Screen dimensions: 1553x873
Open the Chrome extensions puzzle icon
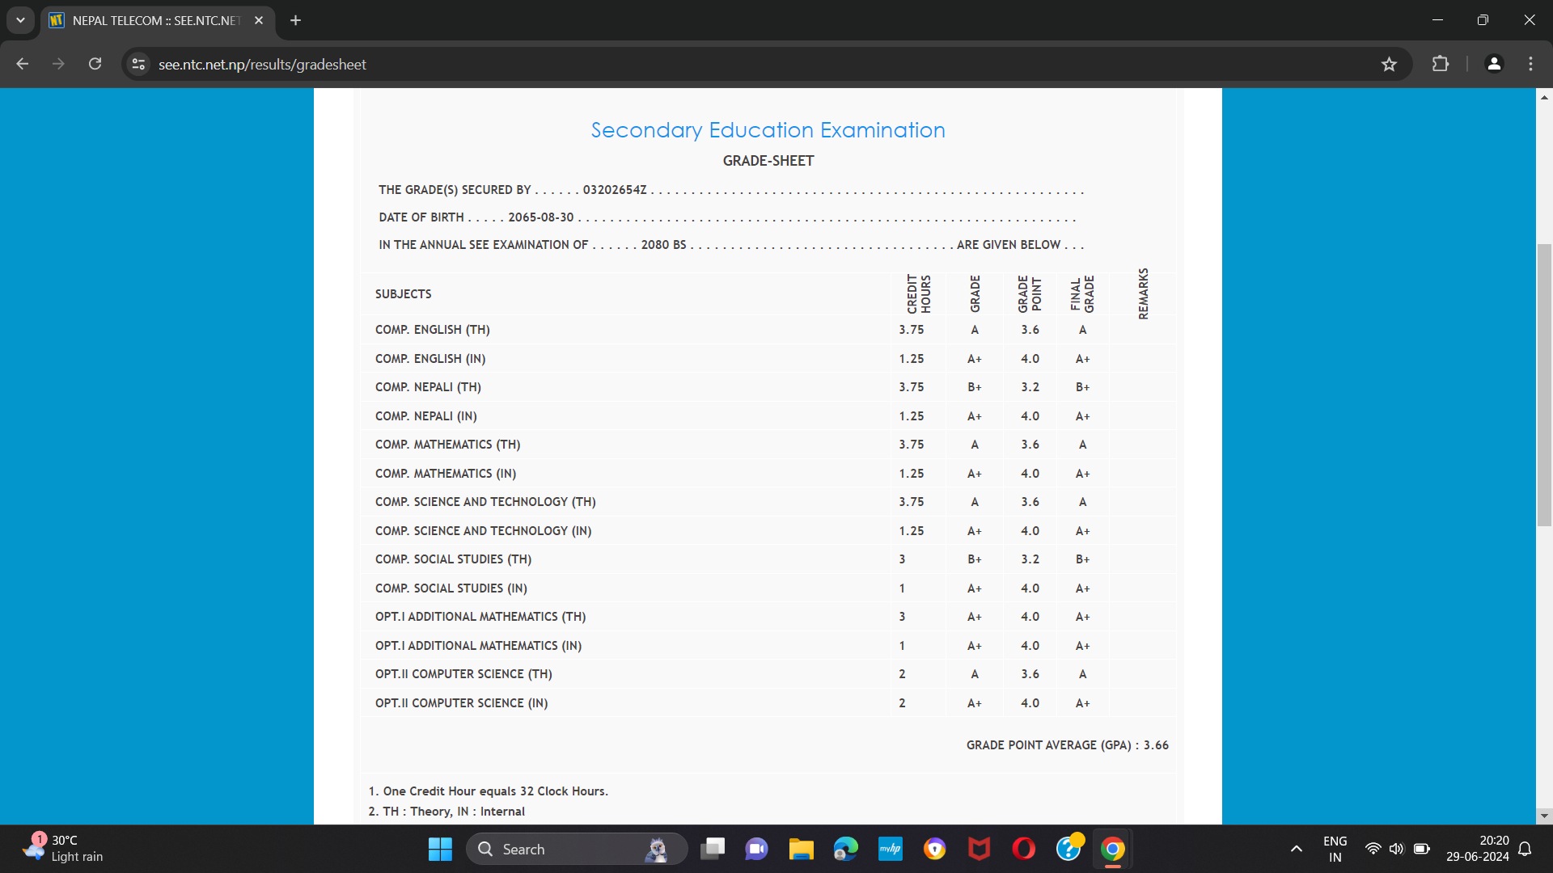pos(1441,64)
